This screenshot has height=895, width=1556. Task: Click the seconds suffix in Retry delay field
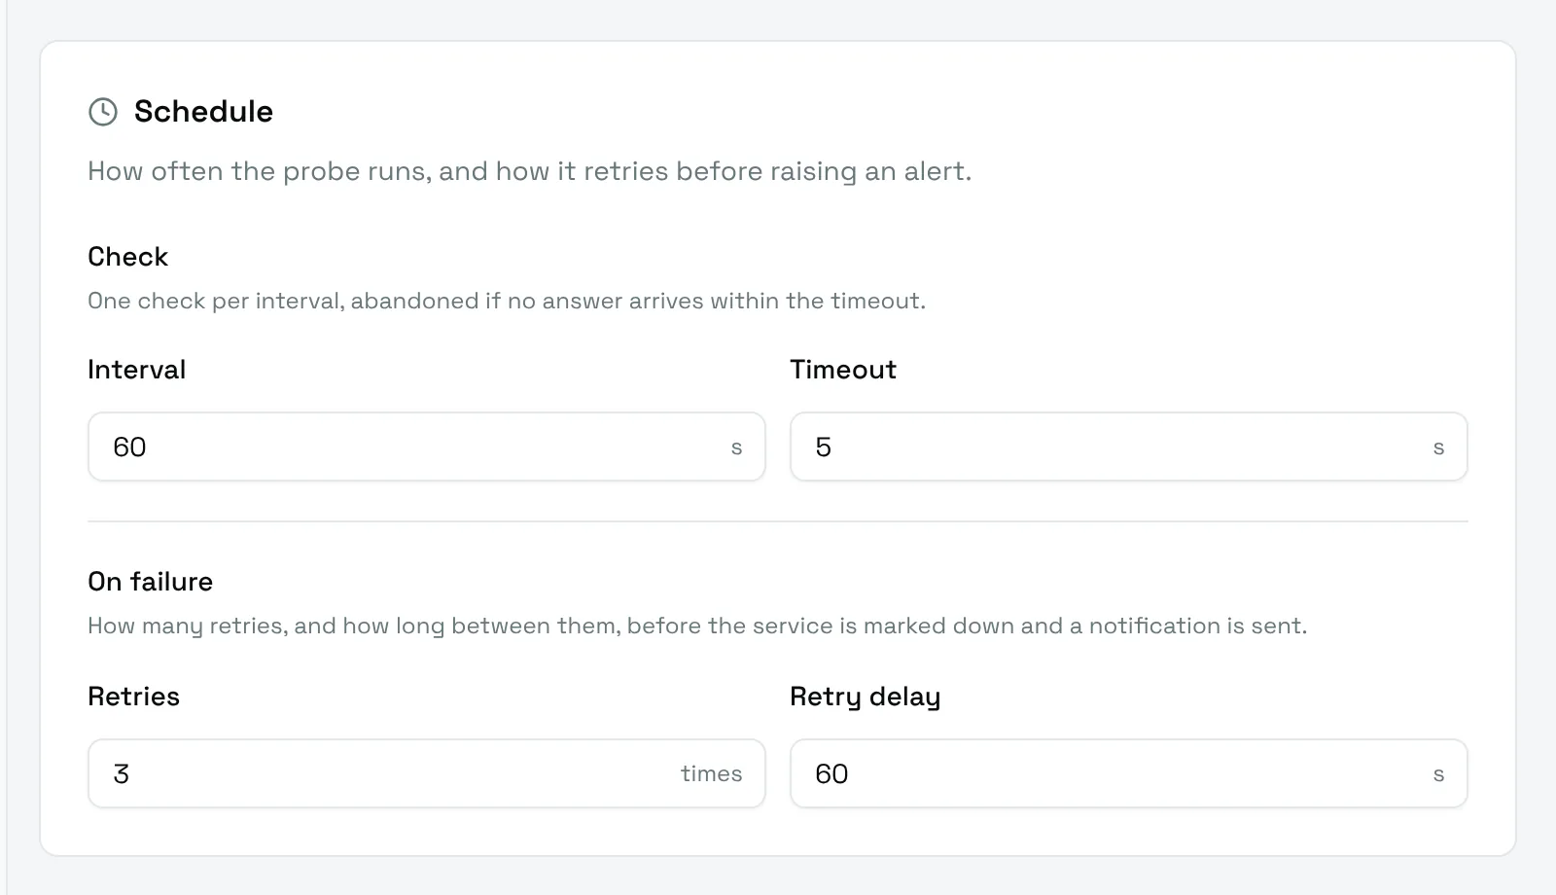[x=1438, y=774]
